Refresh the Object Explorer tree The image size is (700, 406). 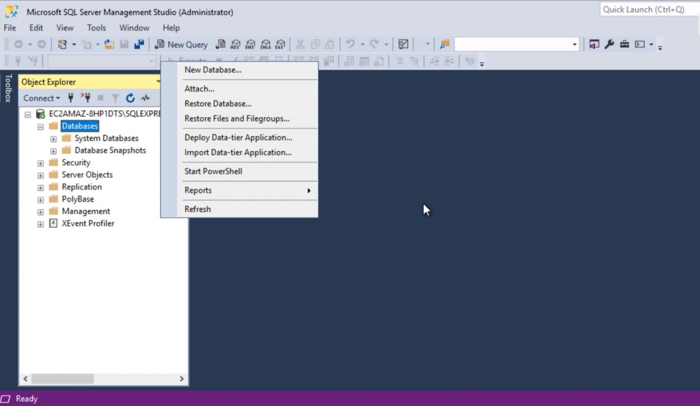(130, 98)
